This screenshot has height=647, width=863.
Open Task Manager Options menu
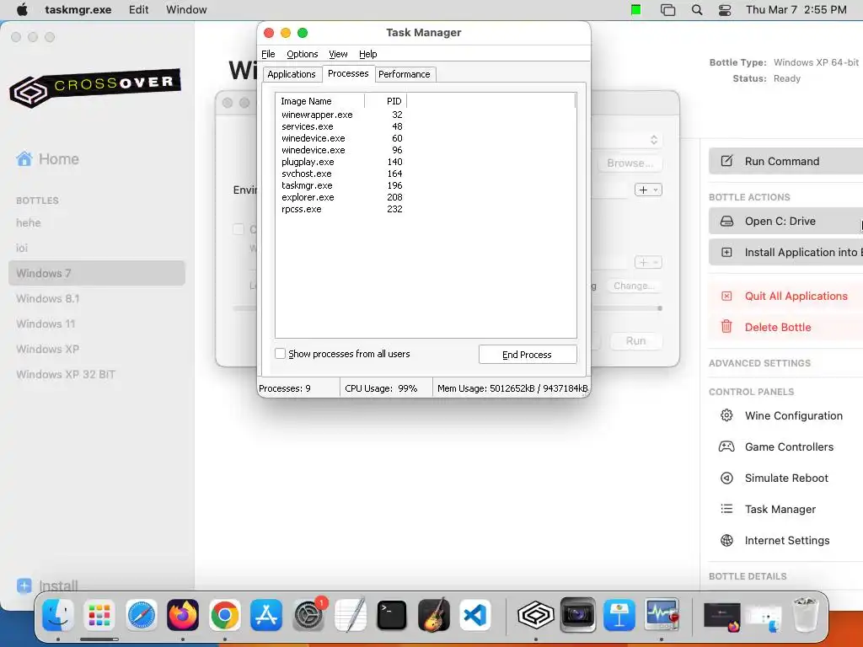tap(303, 54)
